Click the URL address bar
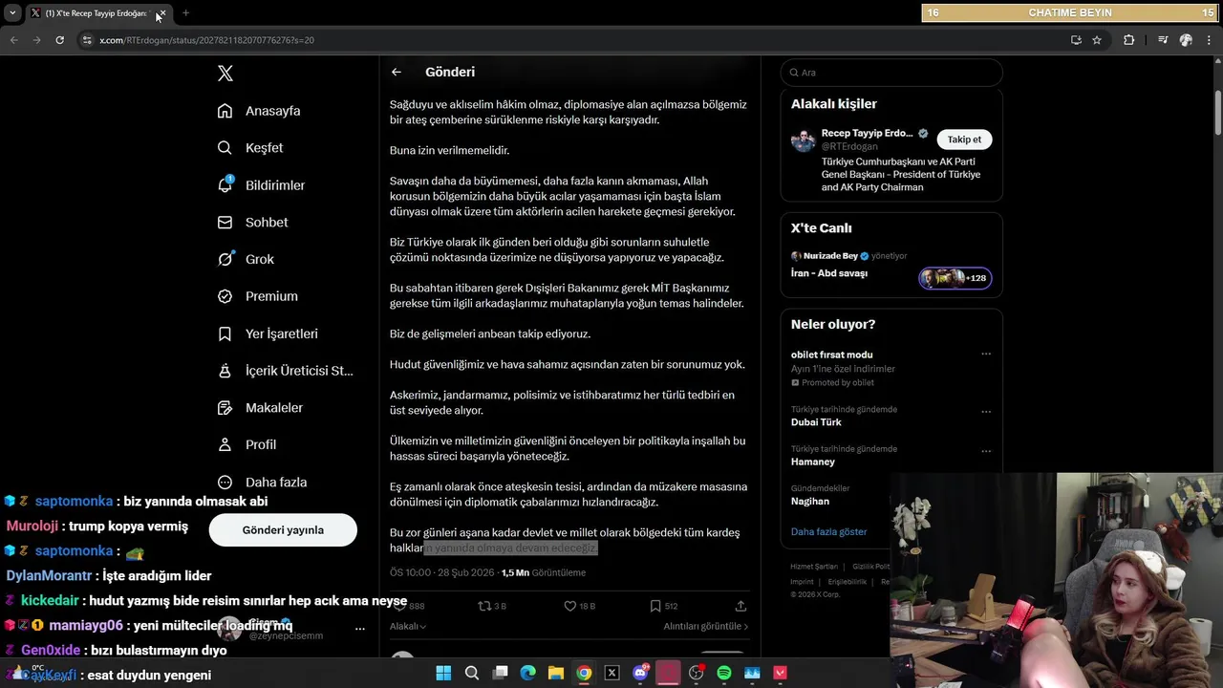1223x688 pixels. pos(573,40)
